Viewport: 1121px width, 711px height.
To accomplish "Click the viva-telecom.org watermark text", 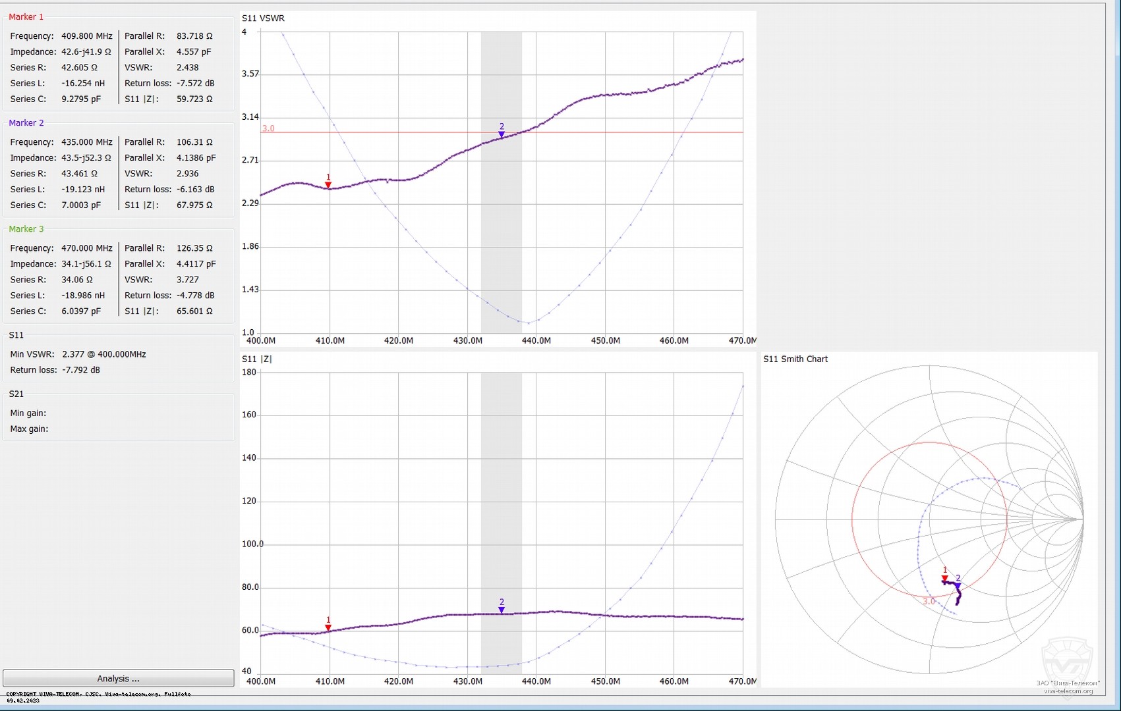I will click(x=1068, y=691).
